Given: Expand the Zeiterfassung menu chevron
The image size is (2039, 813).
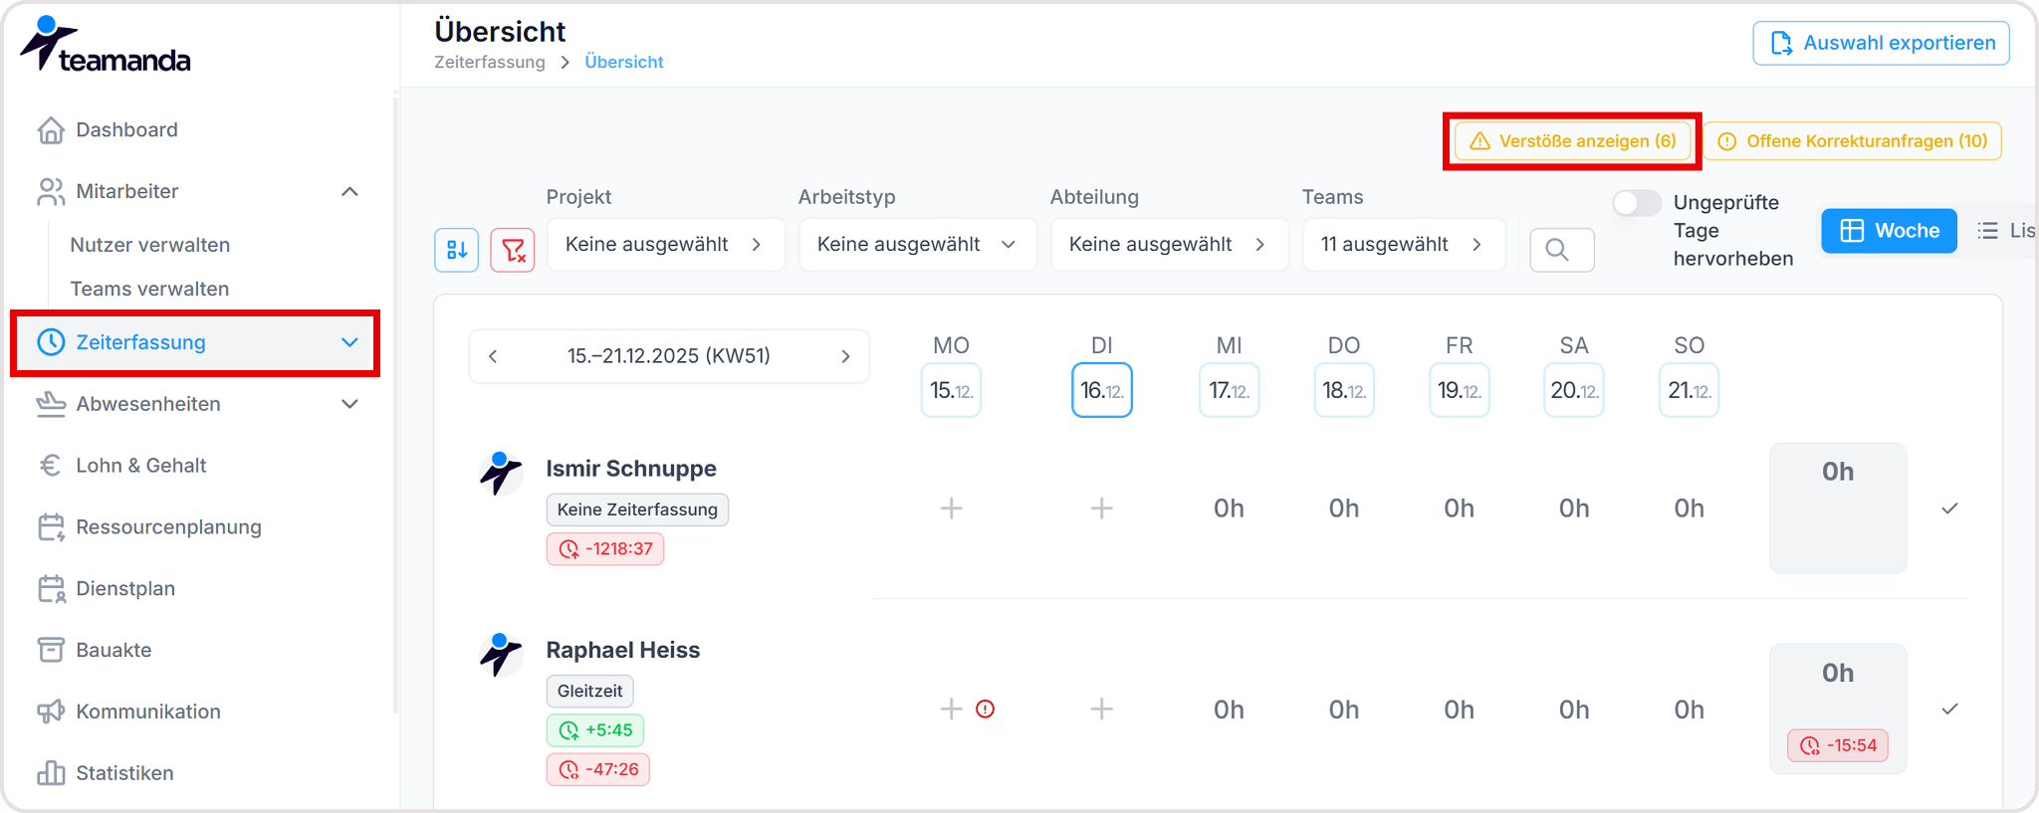Looking at the screenshot, I should click(x=349, y=342).
